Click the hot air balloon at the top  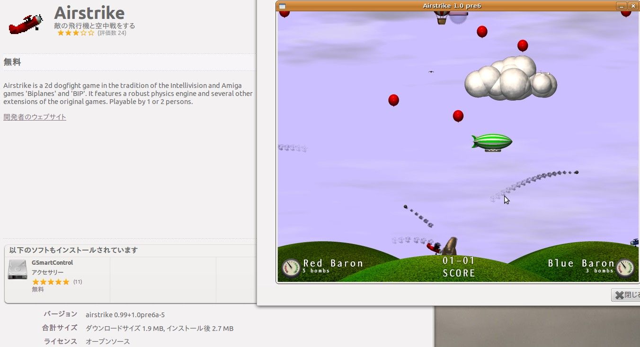[441, 18]
